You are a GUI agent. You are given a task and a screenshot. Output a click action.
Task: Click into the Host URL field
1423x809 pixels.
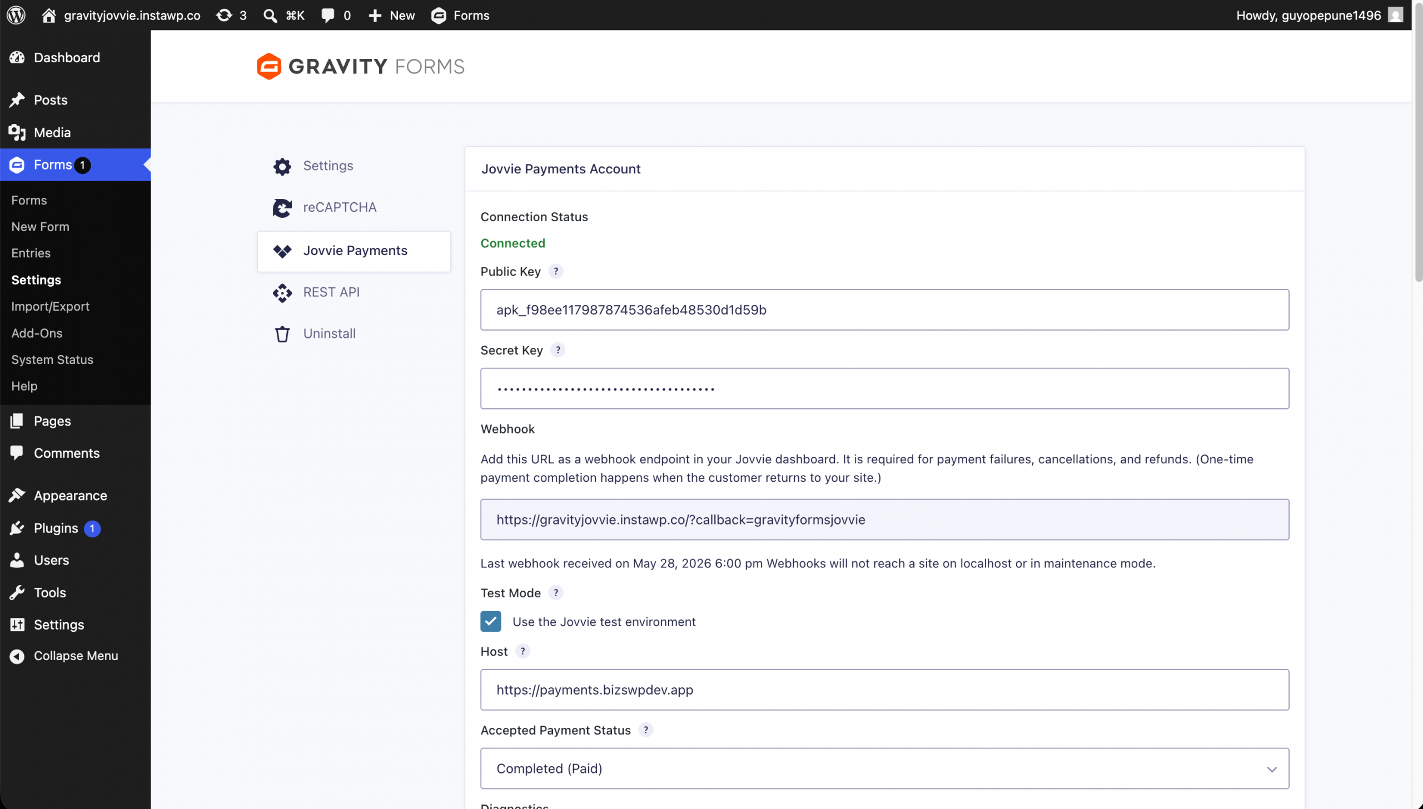point(884,690)
